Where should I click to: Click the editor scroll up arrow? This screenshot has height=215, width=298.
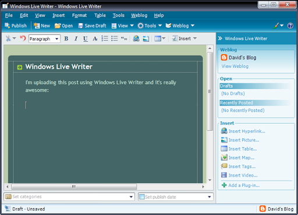point(210,48)
